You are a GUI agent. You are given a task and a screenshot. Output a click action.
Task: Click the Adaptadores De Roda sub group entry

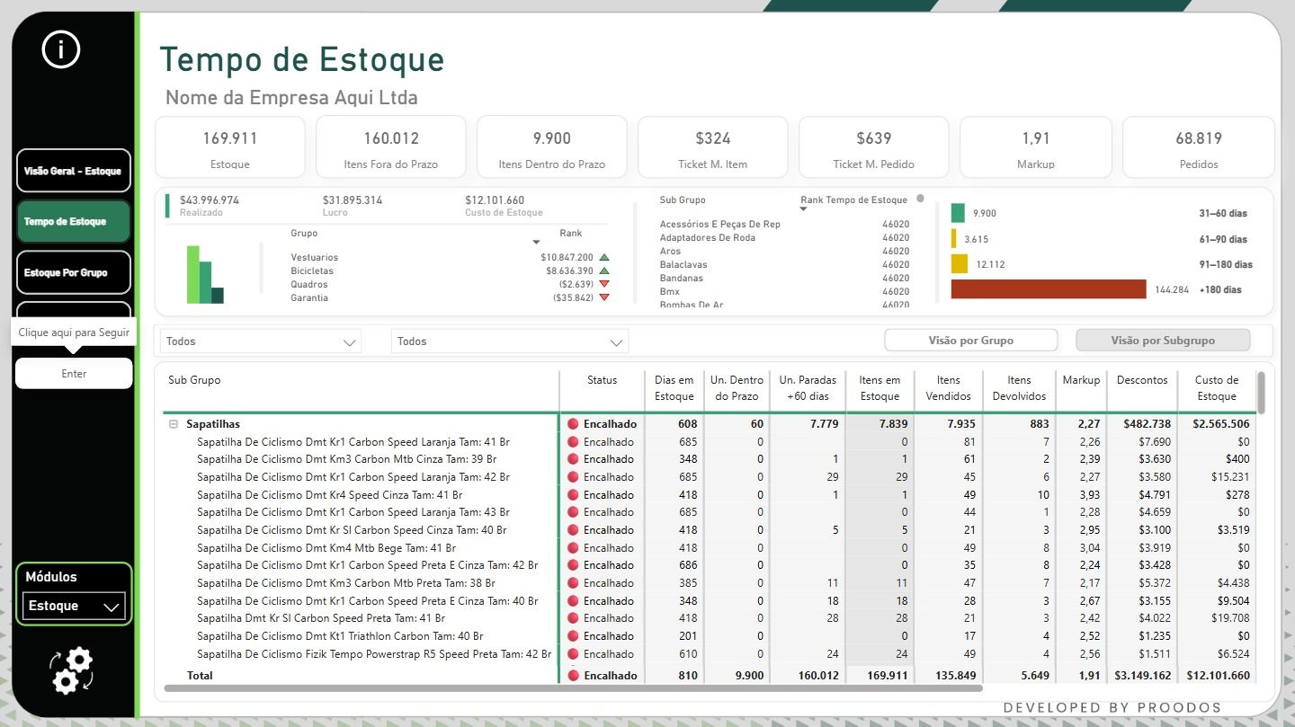(x=784, y=238)
